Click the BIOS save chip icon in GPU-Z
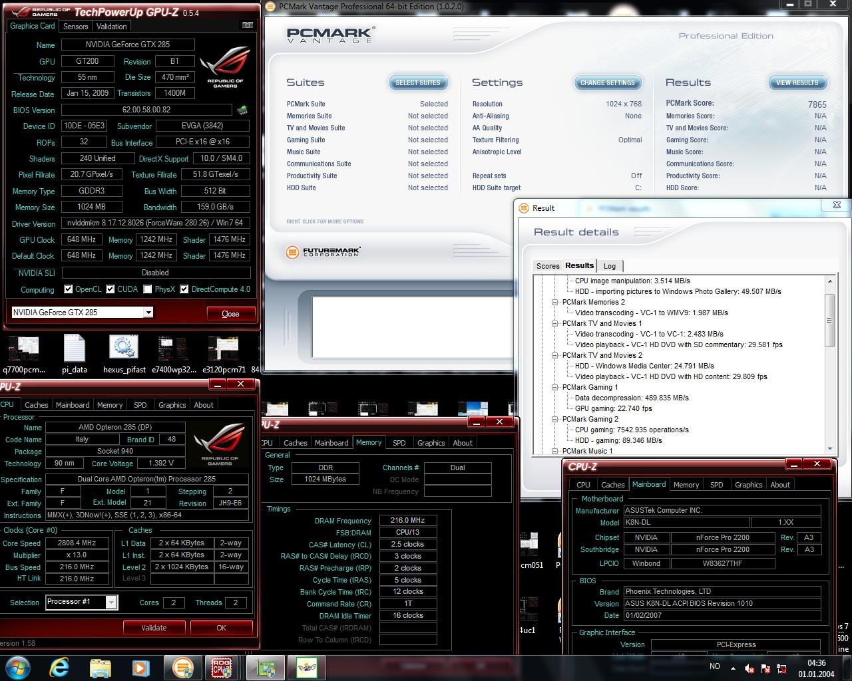Image resolution: width=852 pixels, height=681 pixels. pyautogui.click(x=242, y=110)
